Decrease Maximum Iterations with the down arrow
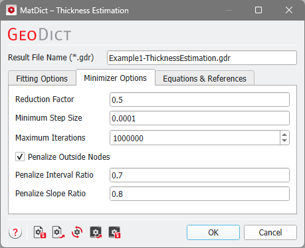 (284, 141)
